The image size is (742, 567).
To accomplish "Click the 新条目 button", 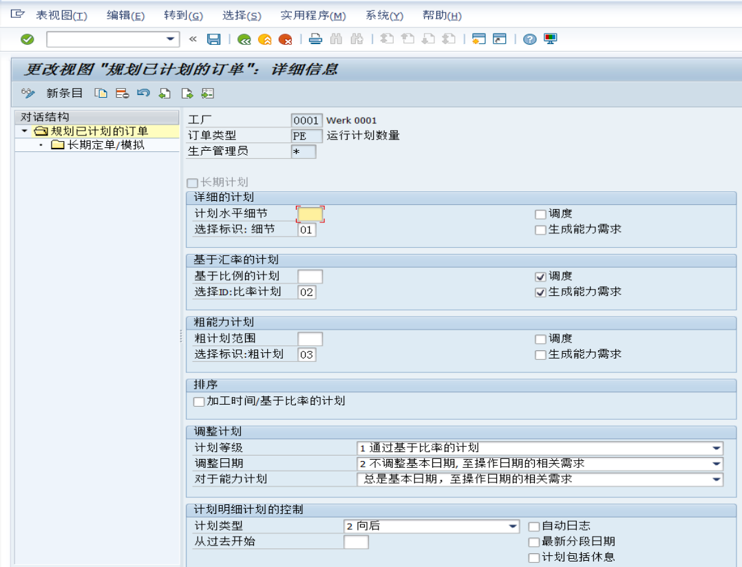I will pyautogui.click(x=65, y=93).
